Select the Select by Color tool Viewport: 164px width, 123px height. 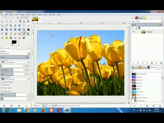(19, 22)
